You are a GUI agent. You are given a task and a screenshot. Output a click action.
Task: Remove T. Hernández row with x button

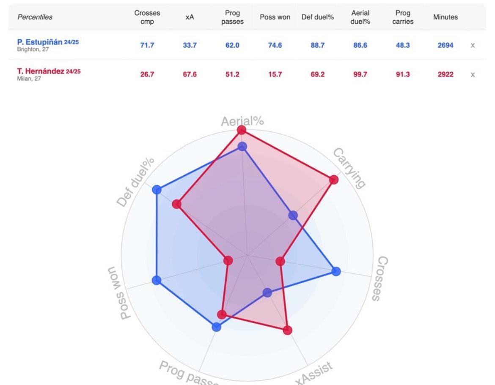click(x=473, y=74)
